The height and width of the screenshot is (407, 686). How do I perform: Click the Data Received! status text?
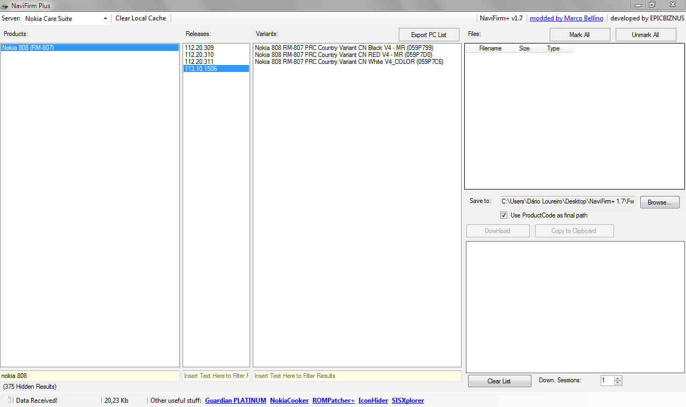point(37,401)
